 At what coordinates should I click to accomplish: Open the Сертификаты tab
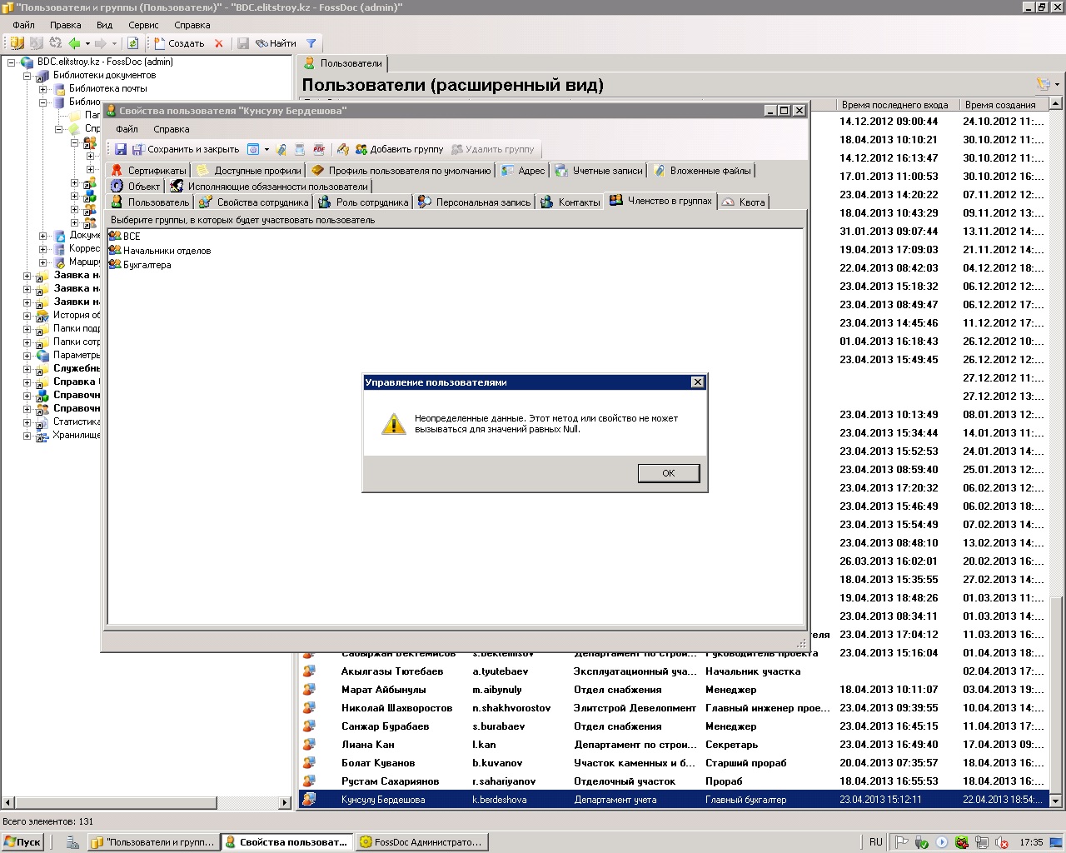pyautogui.click(x=148, y=171)
